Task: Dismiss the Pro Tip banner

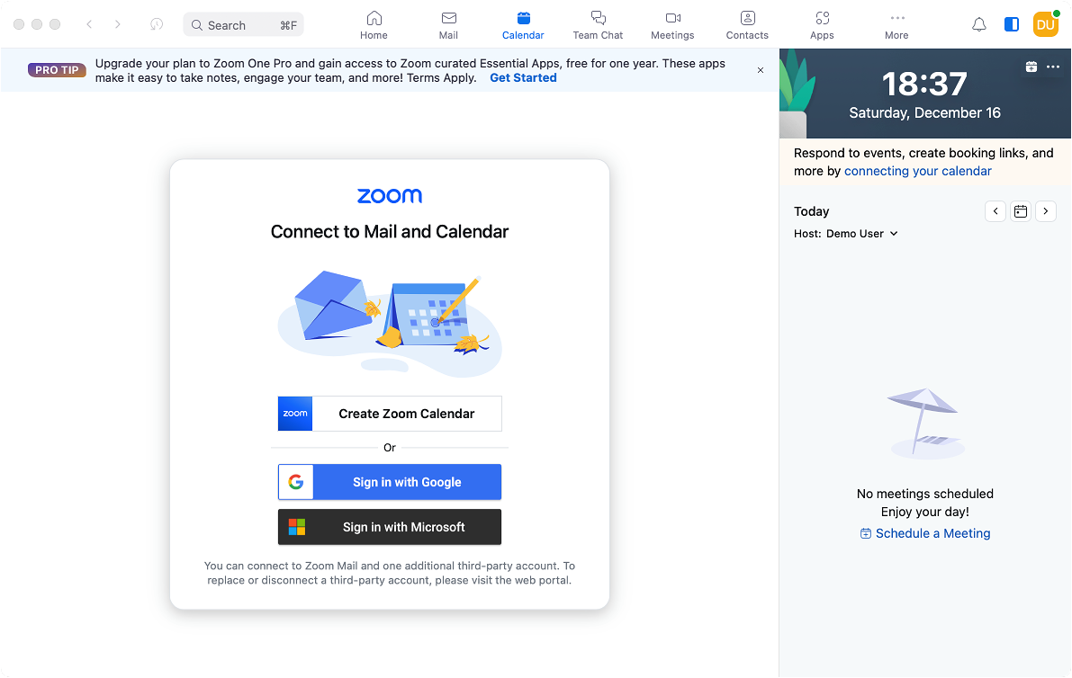Action: click(761, 70)
